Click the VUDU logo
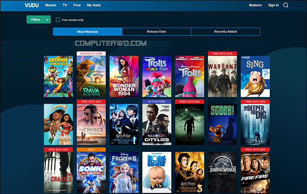 [x=32, y=5]
